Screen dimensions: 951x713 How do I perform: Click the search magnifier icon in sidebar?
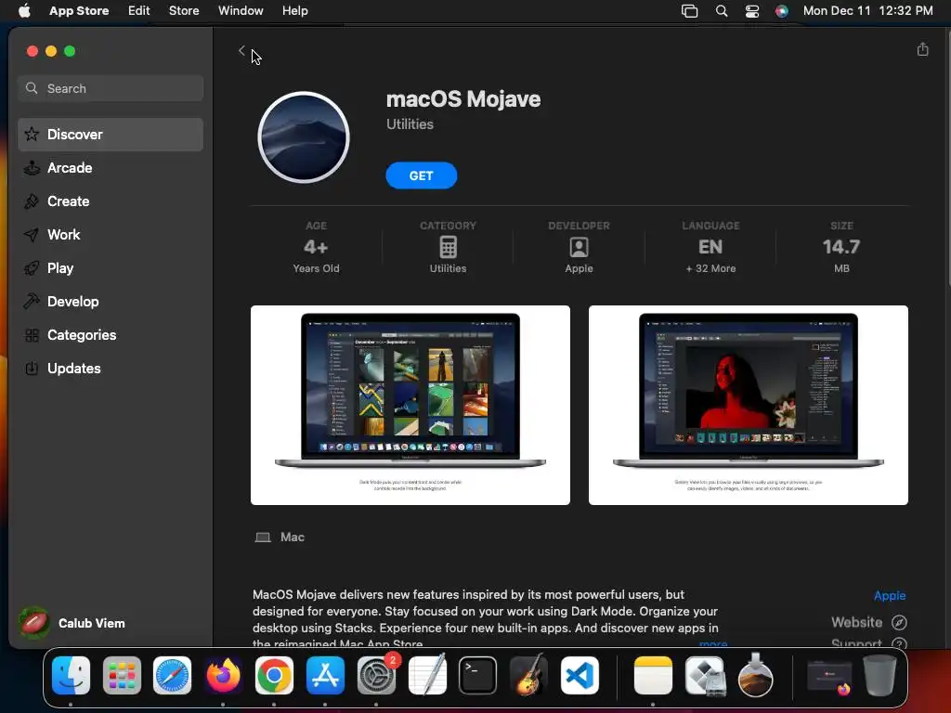(32, 88)
